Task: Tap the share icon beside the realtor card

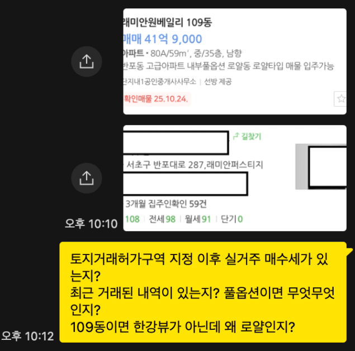Action: (x=87, y=178)
